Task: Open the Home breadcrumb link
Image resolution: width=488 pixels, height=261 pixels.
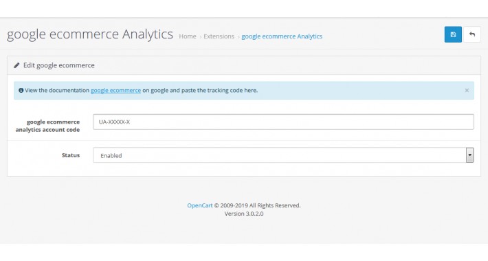Action: coord(188,36)
